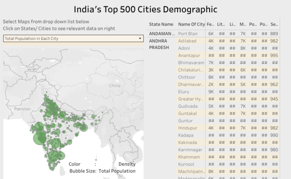Open the Total Population in Each City dropdown

tap(71, 39)
